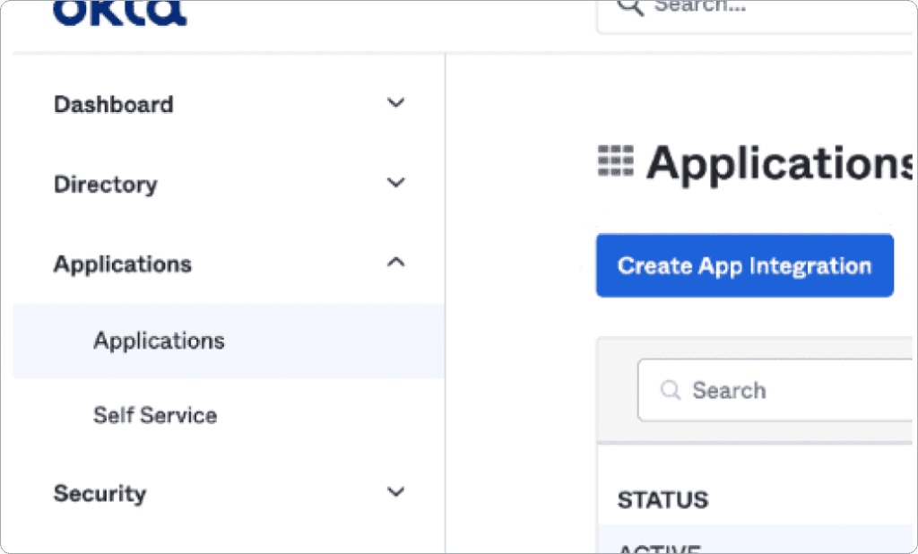Open the Security sidebar section

pyautogui.click(x=100, y=493)
